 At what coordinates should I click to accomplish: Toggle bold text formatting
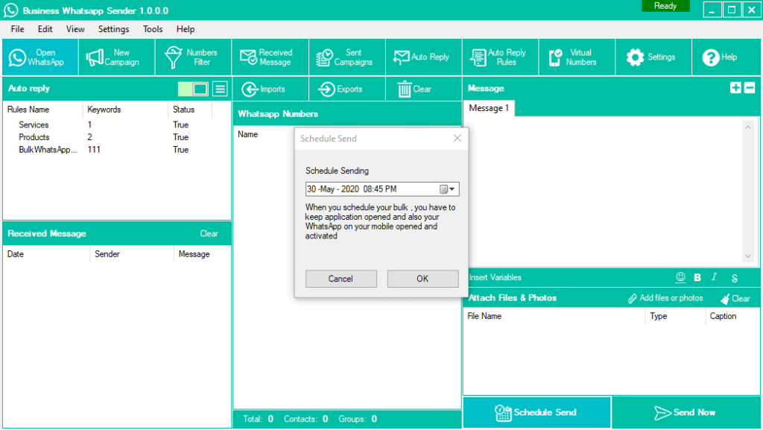click(697, 277)
